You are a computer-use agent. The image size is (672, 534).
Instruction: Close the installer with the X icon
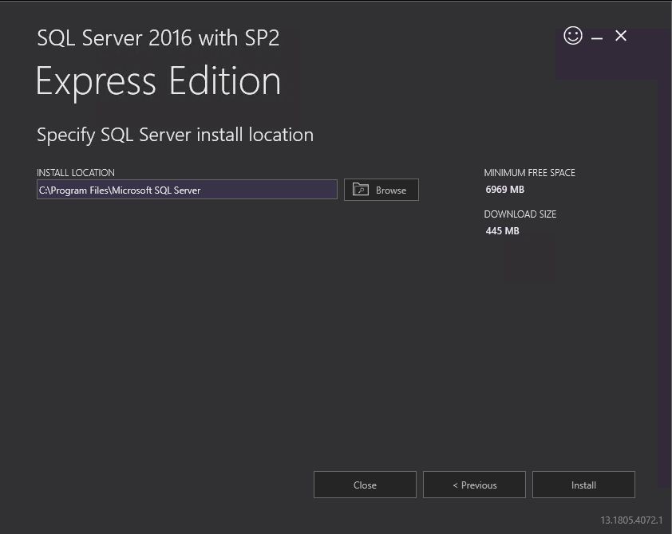coord(621,36)
